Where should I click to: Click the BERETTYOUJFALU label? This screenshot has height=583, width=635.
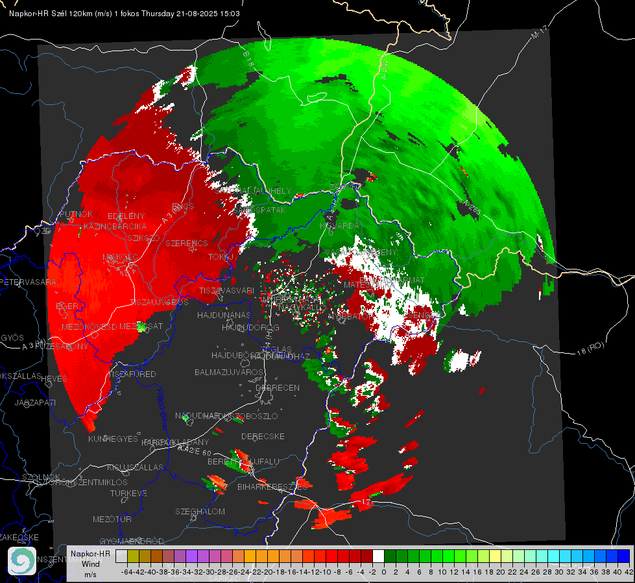tap(243, 462)
